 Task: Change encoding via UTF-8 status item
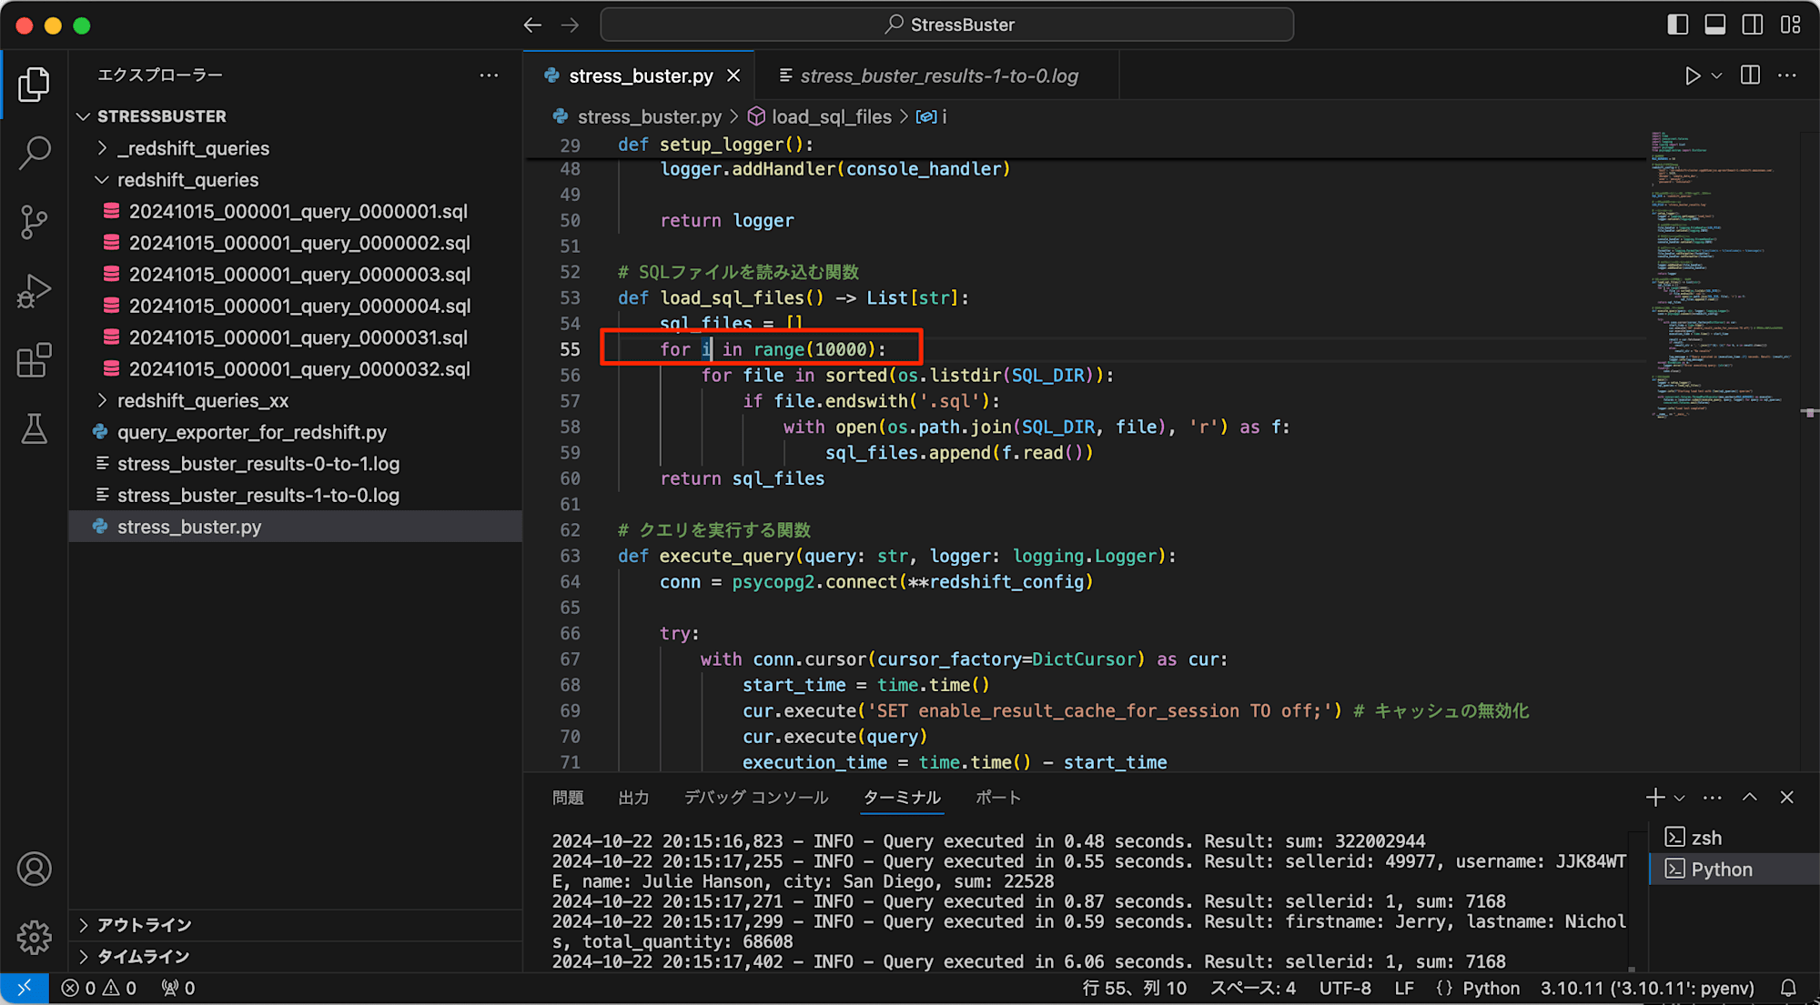[x=1345, y=988]
